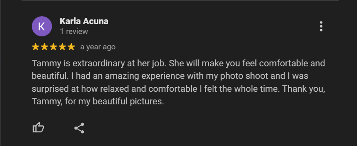The width and height of the screenshot is (357, 146).
Task: Click the first yellow rating star
Action: [35, 47]
